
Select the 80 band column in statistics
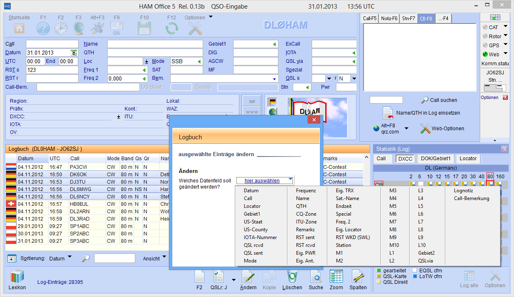pyautogui.click(x=490, y=177)
